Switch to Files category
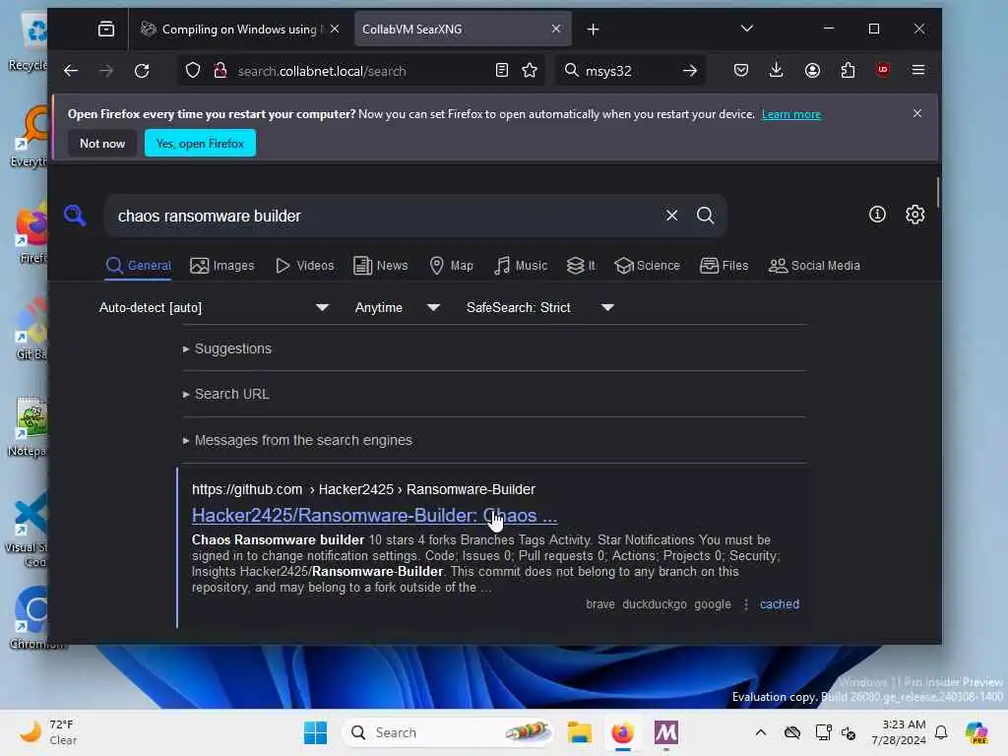The height and width of the screenshot is (756, 1008). tap(724, 266)
